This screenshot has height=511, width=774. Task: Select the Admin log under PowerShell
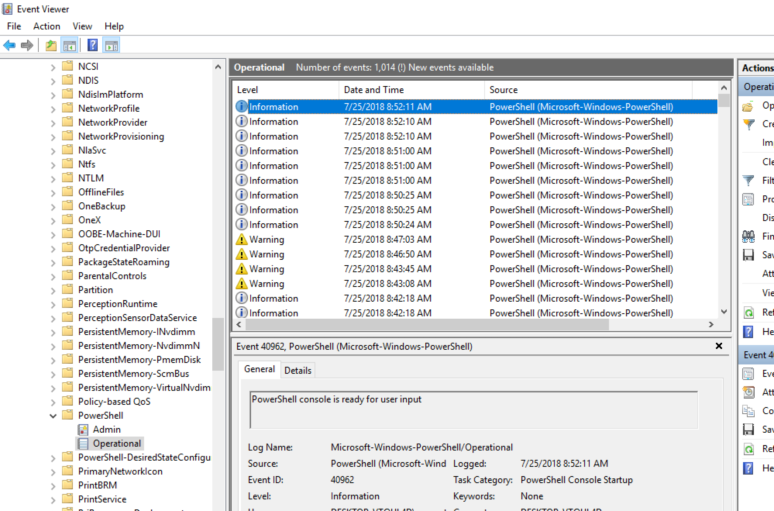click(x=107, y=429)
